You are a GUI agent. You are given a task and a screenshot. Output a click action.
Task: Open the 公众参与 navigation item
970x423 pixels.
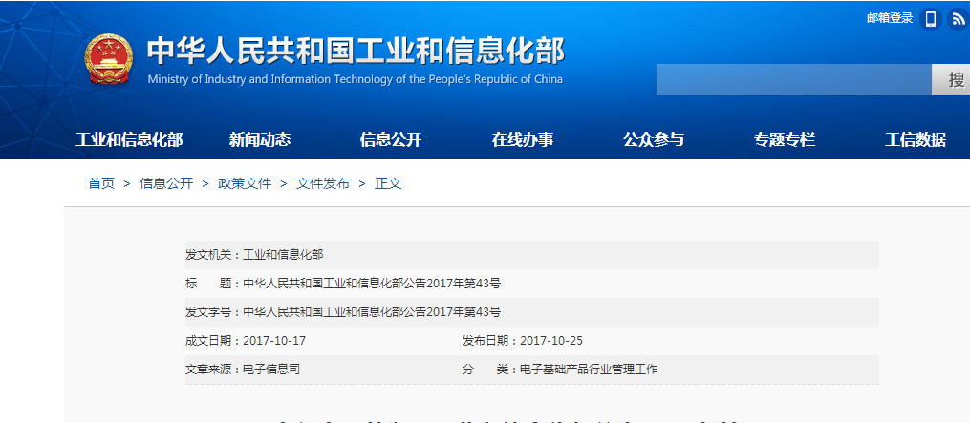pyautogui.click(x=654, y=139)
